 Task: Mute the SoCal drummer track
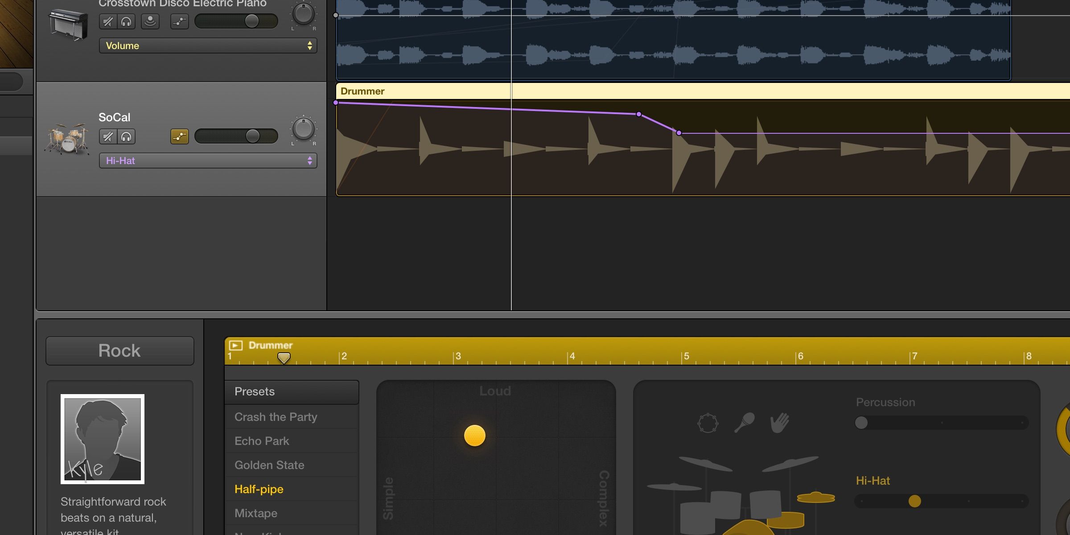pos(108,136)
